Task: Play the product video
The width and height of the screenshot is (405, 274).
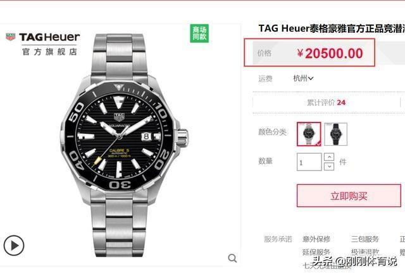Action: point(14,246)
